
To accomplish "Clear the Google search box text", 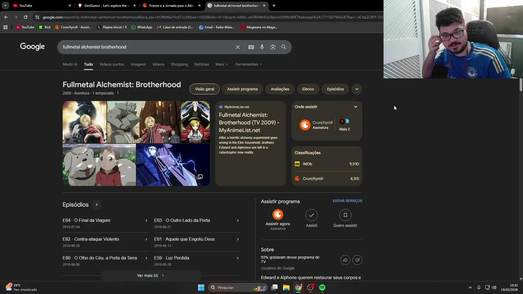I will click(237, 47).
